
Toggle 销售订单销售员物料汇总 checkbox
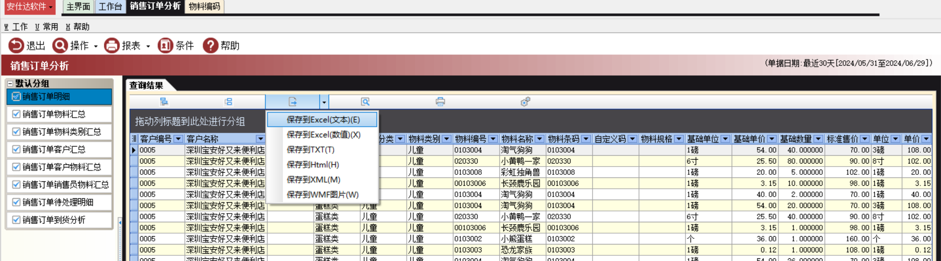(x=16, y=184)
